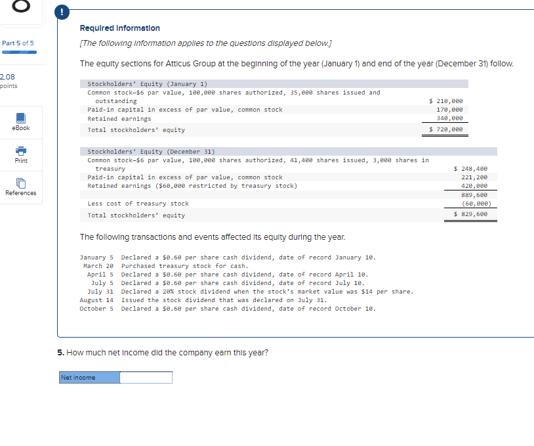This screenshot has height=446, width=534.
Task: Open the eBook resource
Action: point(21,122)
